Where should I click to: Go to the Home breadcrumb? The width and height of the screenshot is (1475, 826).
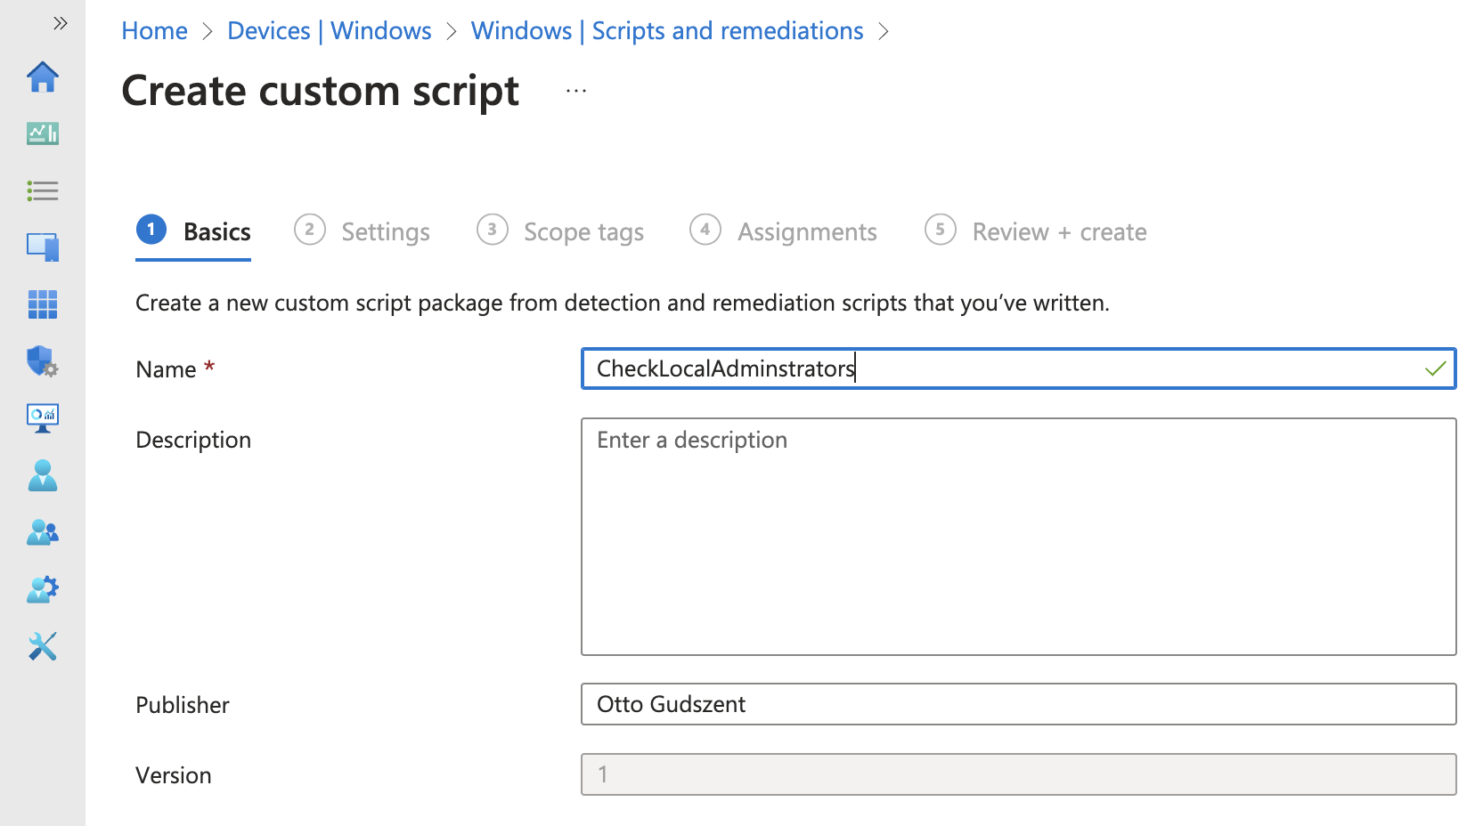154,31
